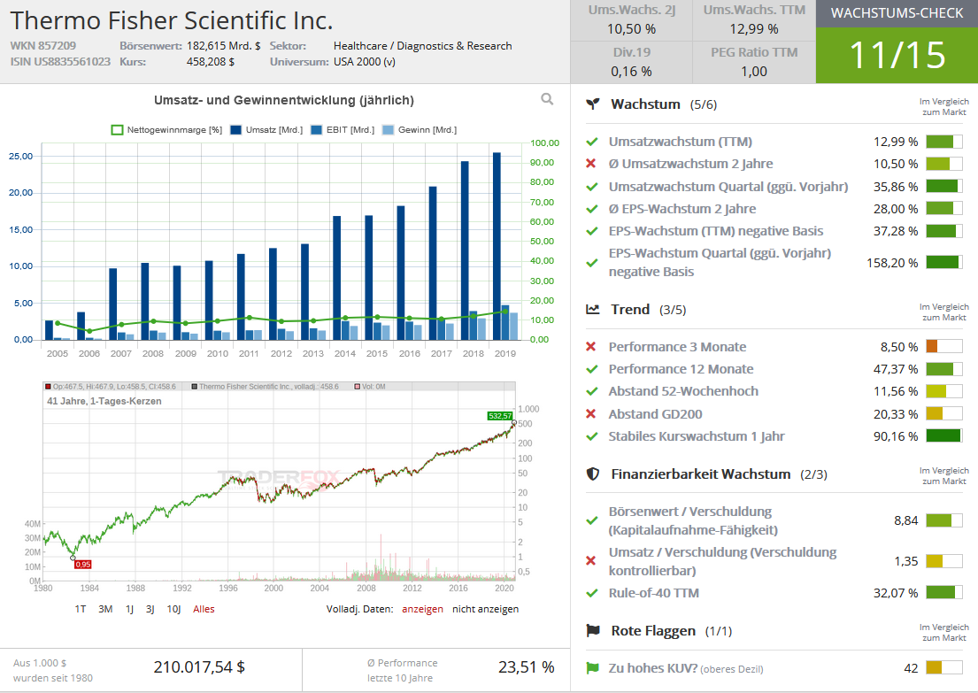Select 1T chart timeframe
Viewport: 978px width, 693px height.
click(x=81, y=609)
